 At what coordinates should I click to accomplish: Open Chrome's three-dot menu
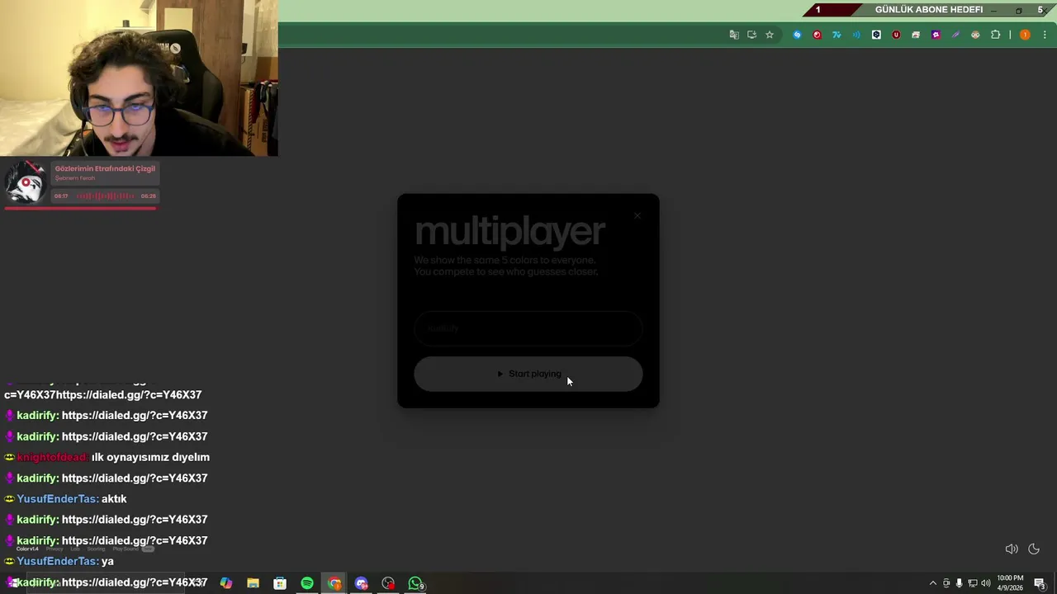coord(1045,35)
